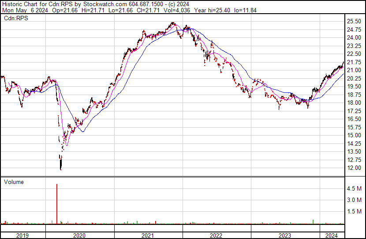
Task: Click the lo=11.84 year low value
Action: [245, 10]
